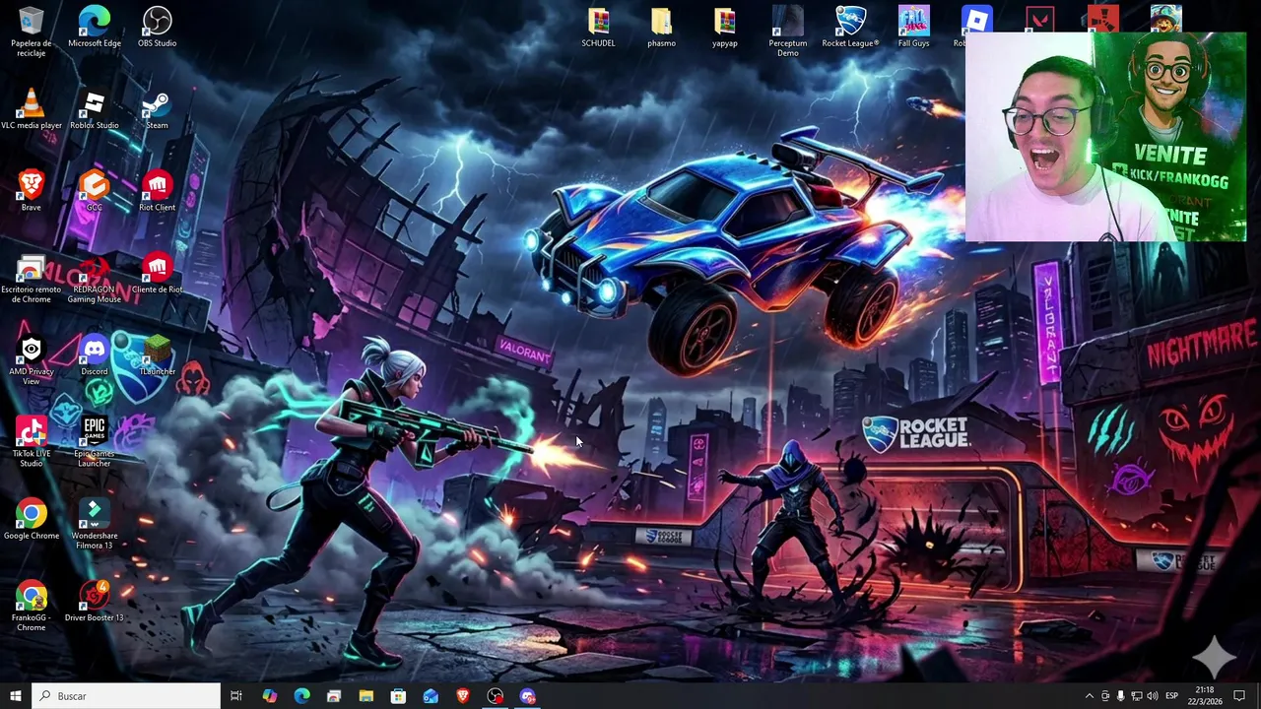The height and width of the screenshot is (709, 1261).
Task: Select the GCC desktop icon
Action: click(x=94, y=190)
